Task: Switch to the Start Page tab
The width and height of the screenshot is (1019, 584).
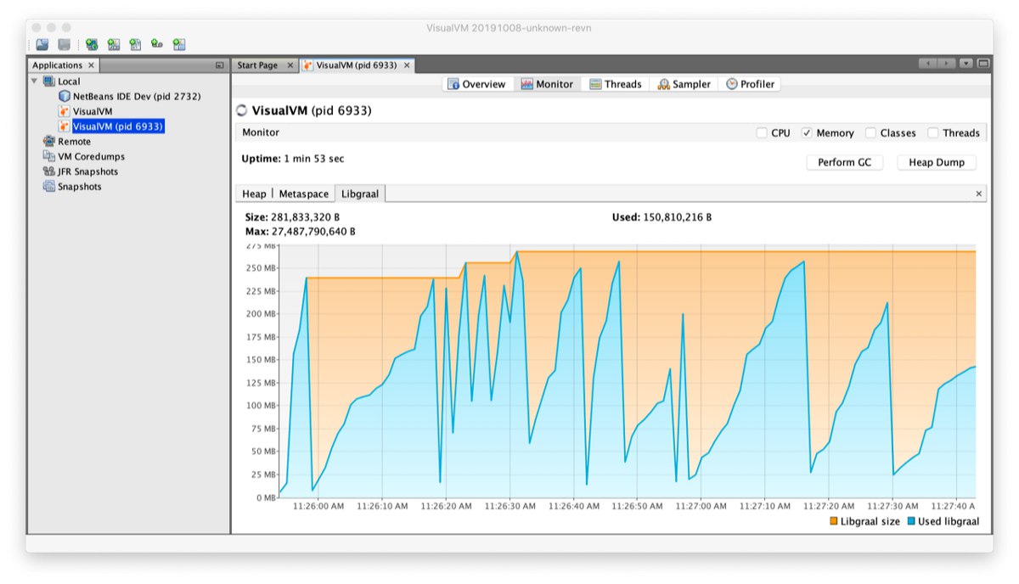Action: coord(257,65)
